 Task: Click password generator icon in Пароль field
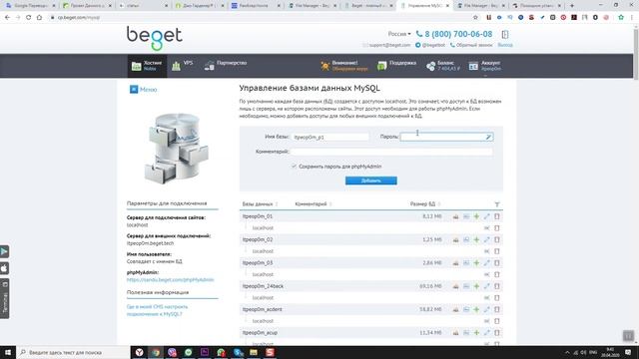[x=488, y=138]
